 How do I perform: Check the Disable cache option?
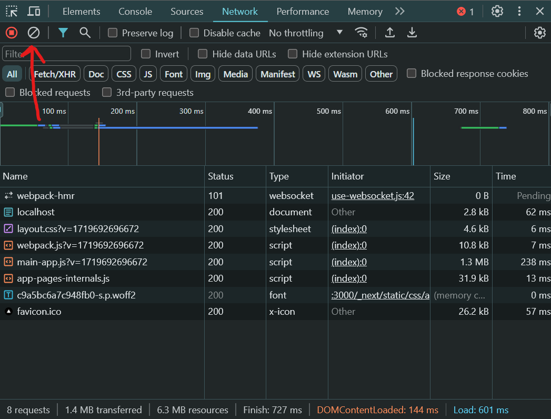coord(194,33)
